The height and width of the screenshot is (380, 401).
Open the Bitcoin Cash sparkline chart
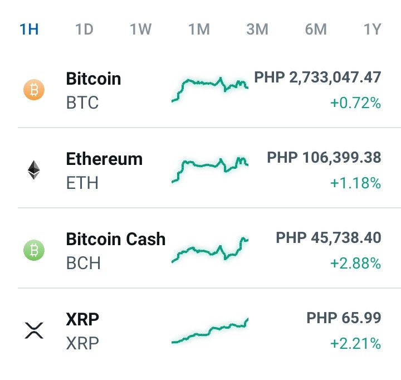pos(210,250)
